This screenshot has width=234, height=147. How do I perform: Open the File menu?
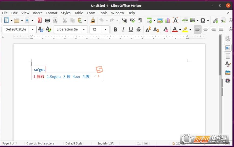point(5,13)
